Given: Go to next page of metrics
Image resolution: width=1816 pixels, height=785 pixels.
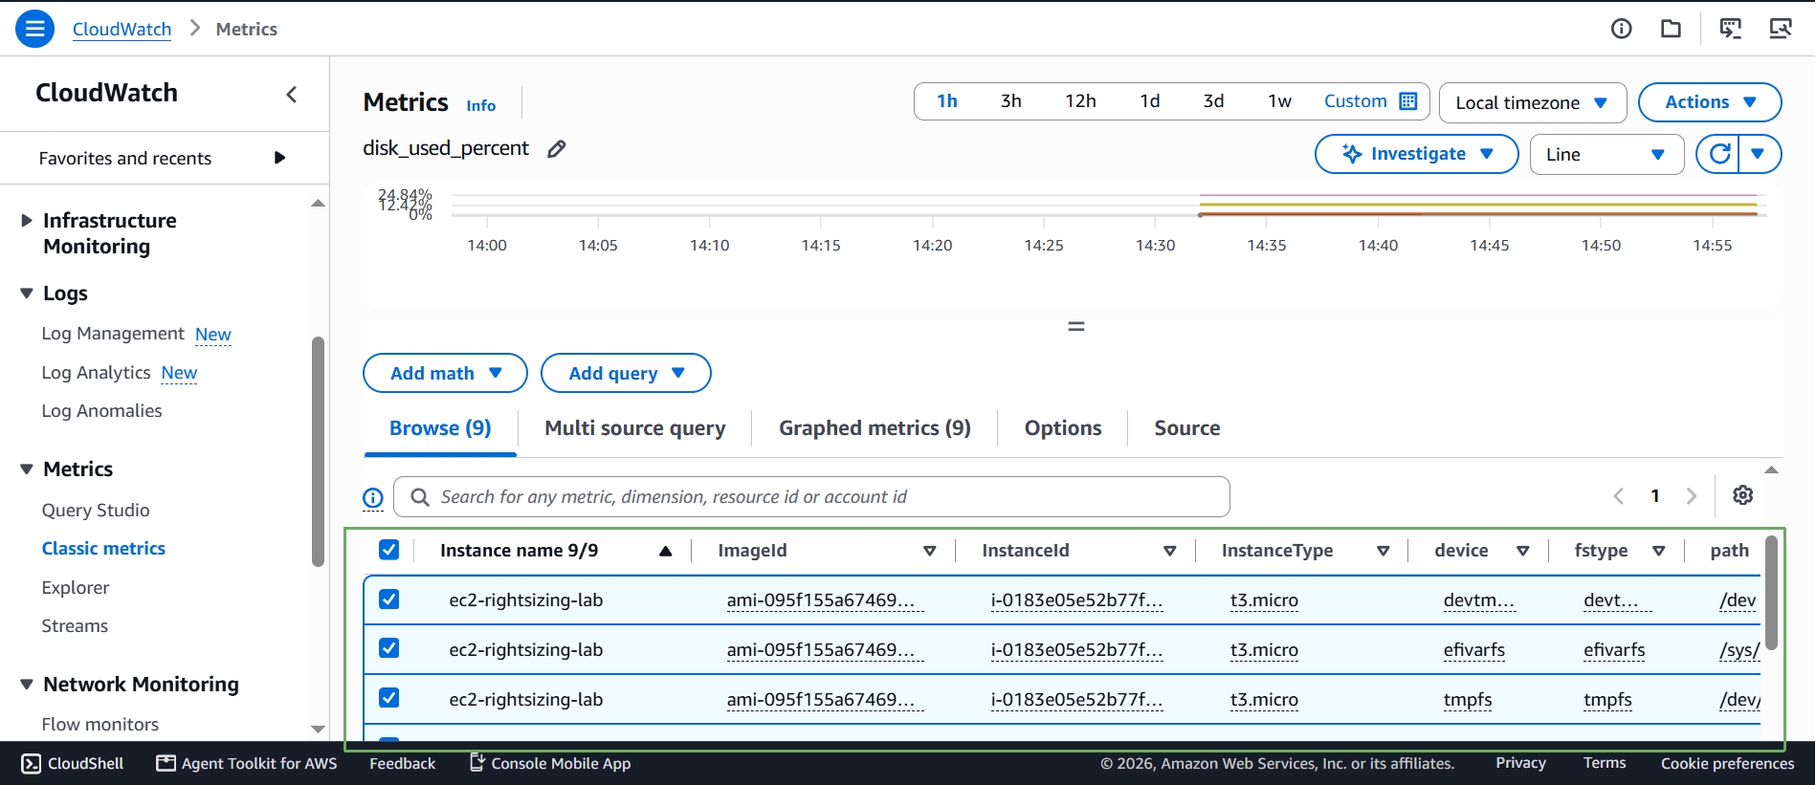Looking at the screenshot, I should (1692, 496).
